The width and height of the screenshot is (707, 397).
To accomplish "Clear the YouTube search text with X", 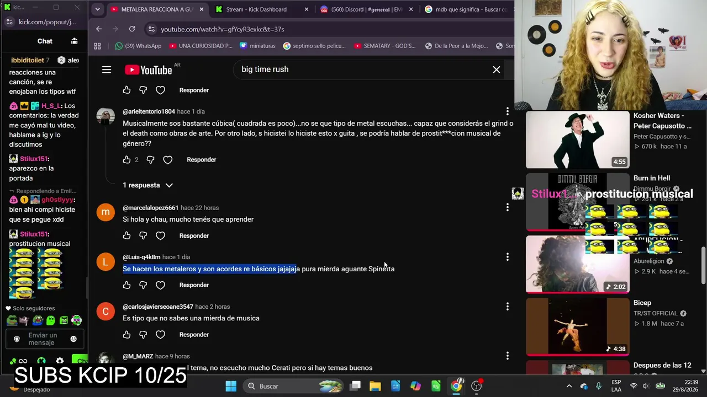I will (x=497, y=69).
